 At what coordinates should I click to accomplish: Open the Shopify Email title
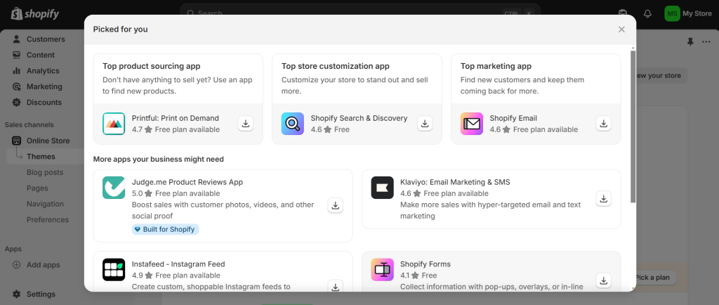tap(513, 118)
